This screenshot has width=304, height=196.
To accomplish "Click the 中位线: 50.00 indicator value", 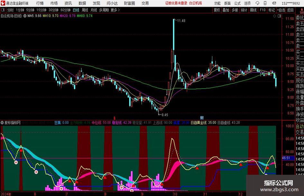I will (101, 123).
